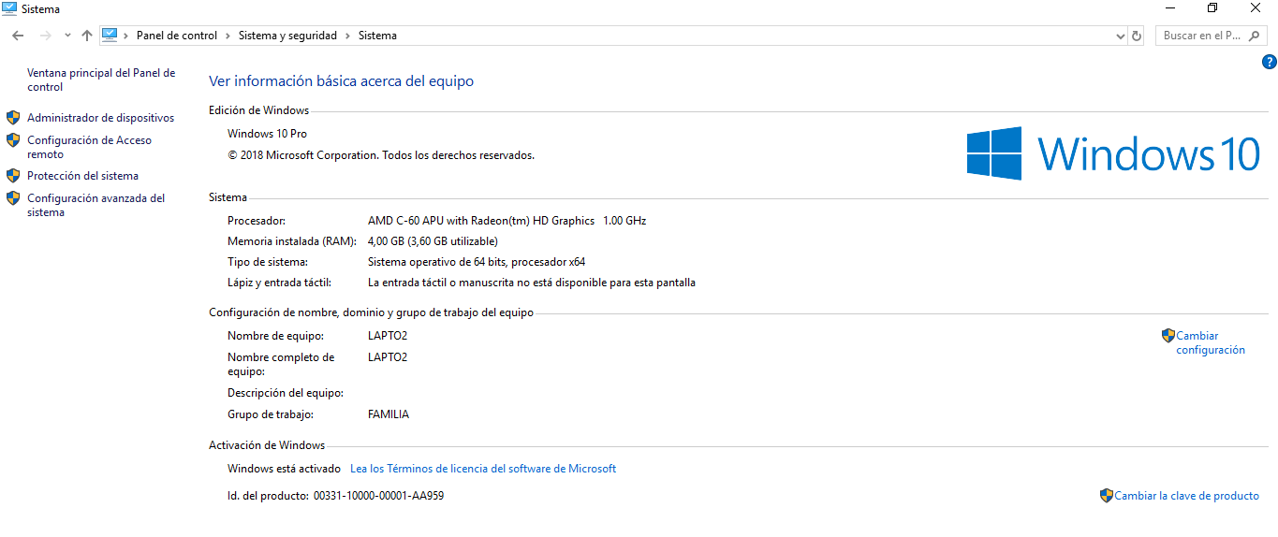Go up one level with up arrow

[87, 36]
